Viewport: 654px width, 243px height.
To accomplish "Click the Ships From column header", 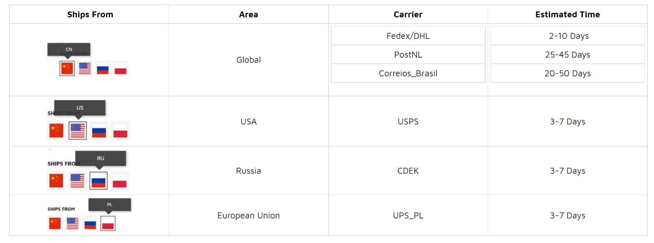I will point(90,15).
